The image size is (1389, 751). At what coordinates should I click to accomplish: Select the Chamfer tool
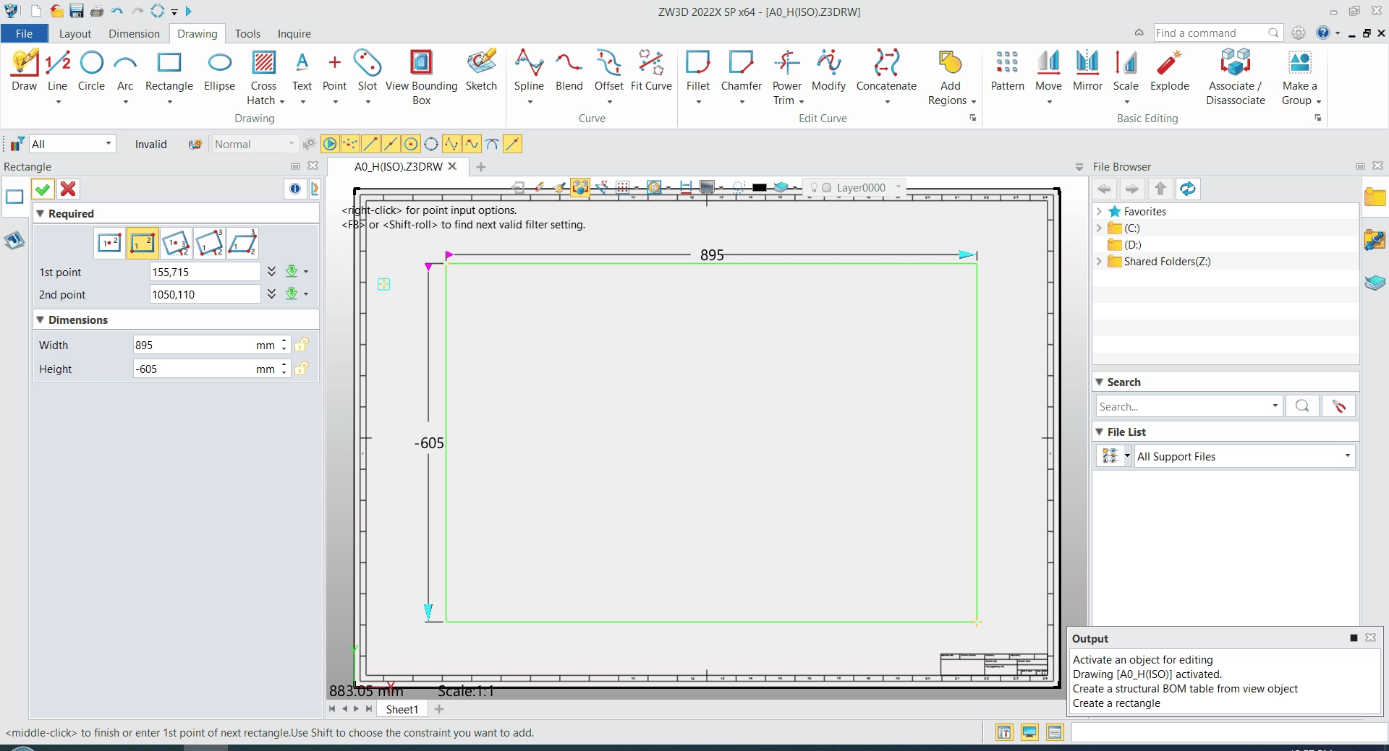click(x=742, y=72)
